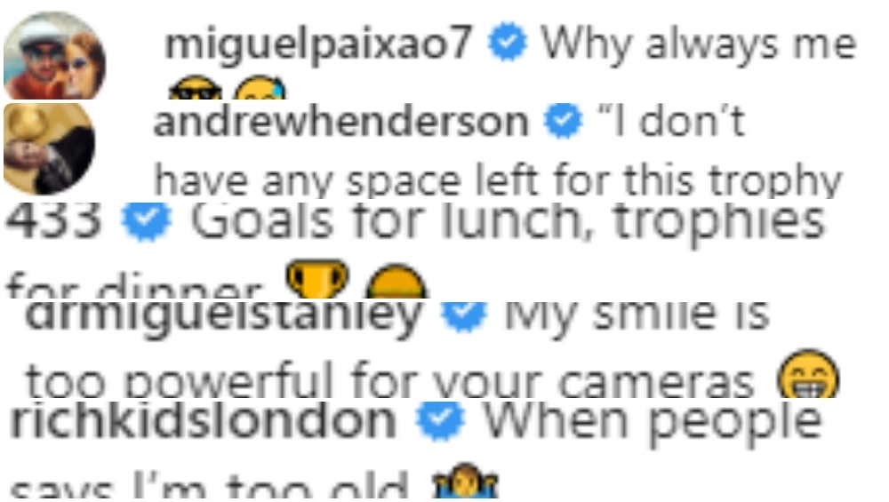Click the trophy emoji in 433's comment
This screenshot has height=502, width=889.
317,278
